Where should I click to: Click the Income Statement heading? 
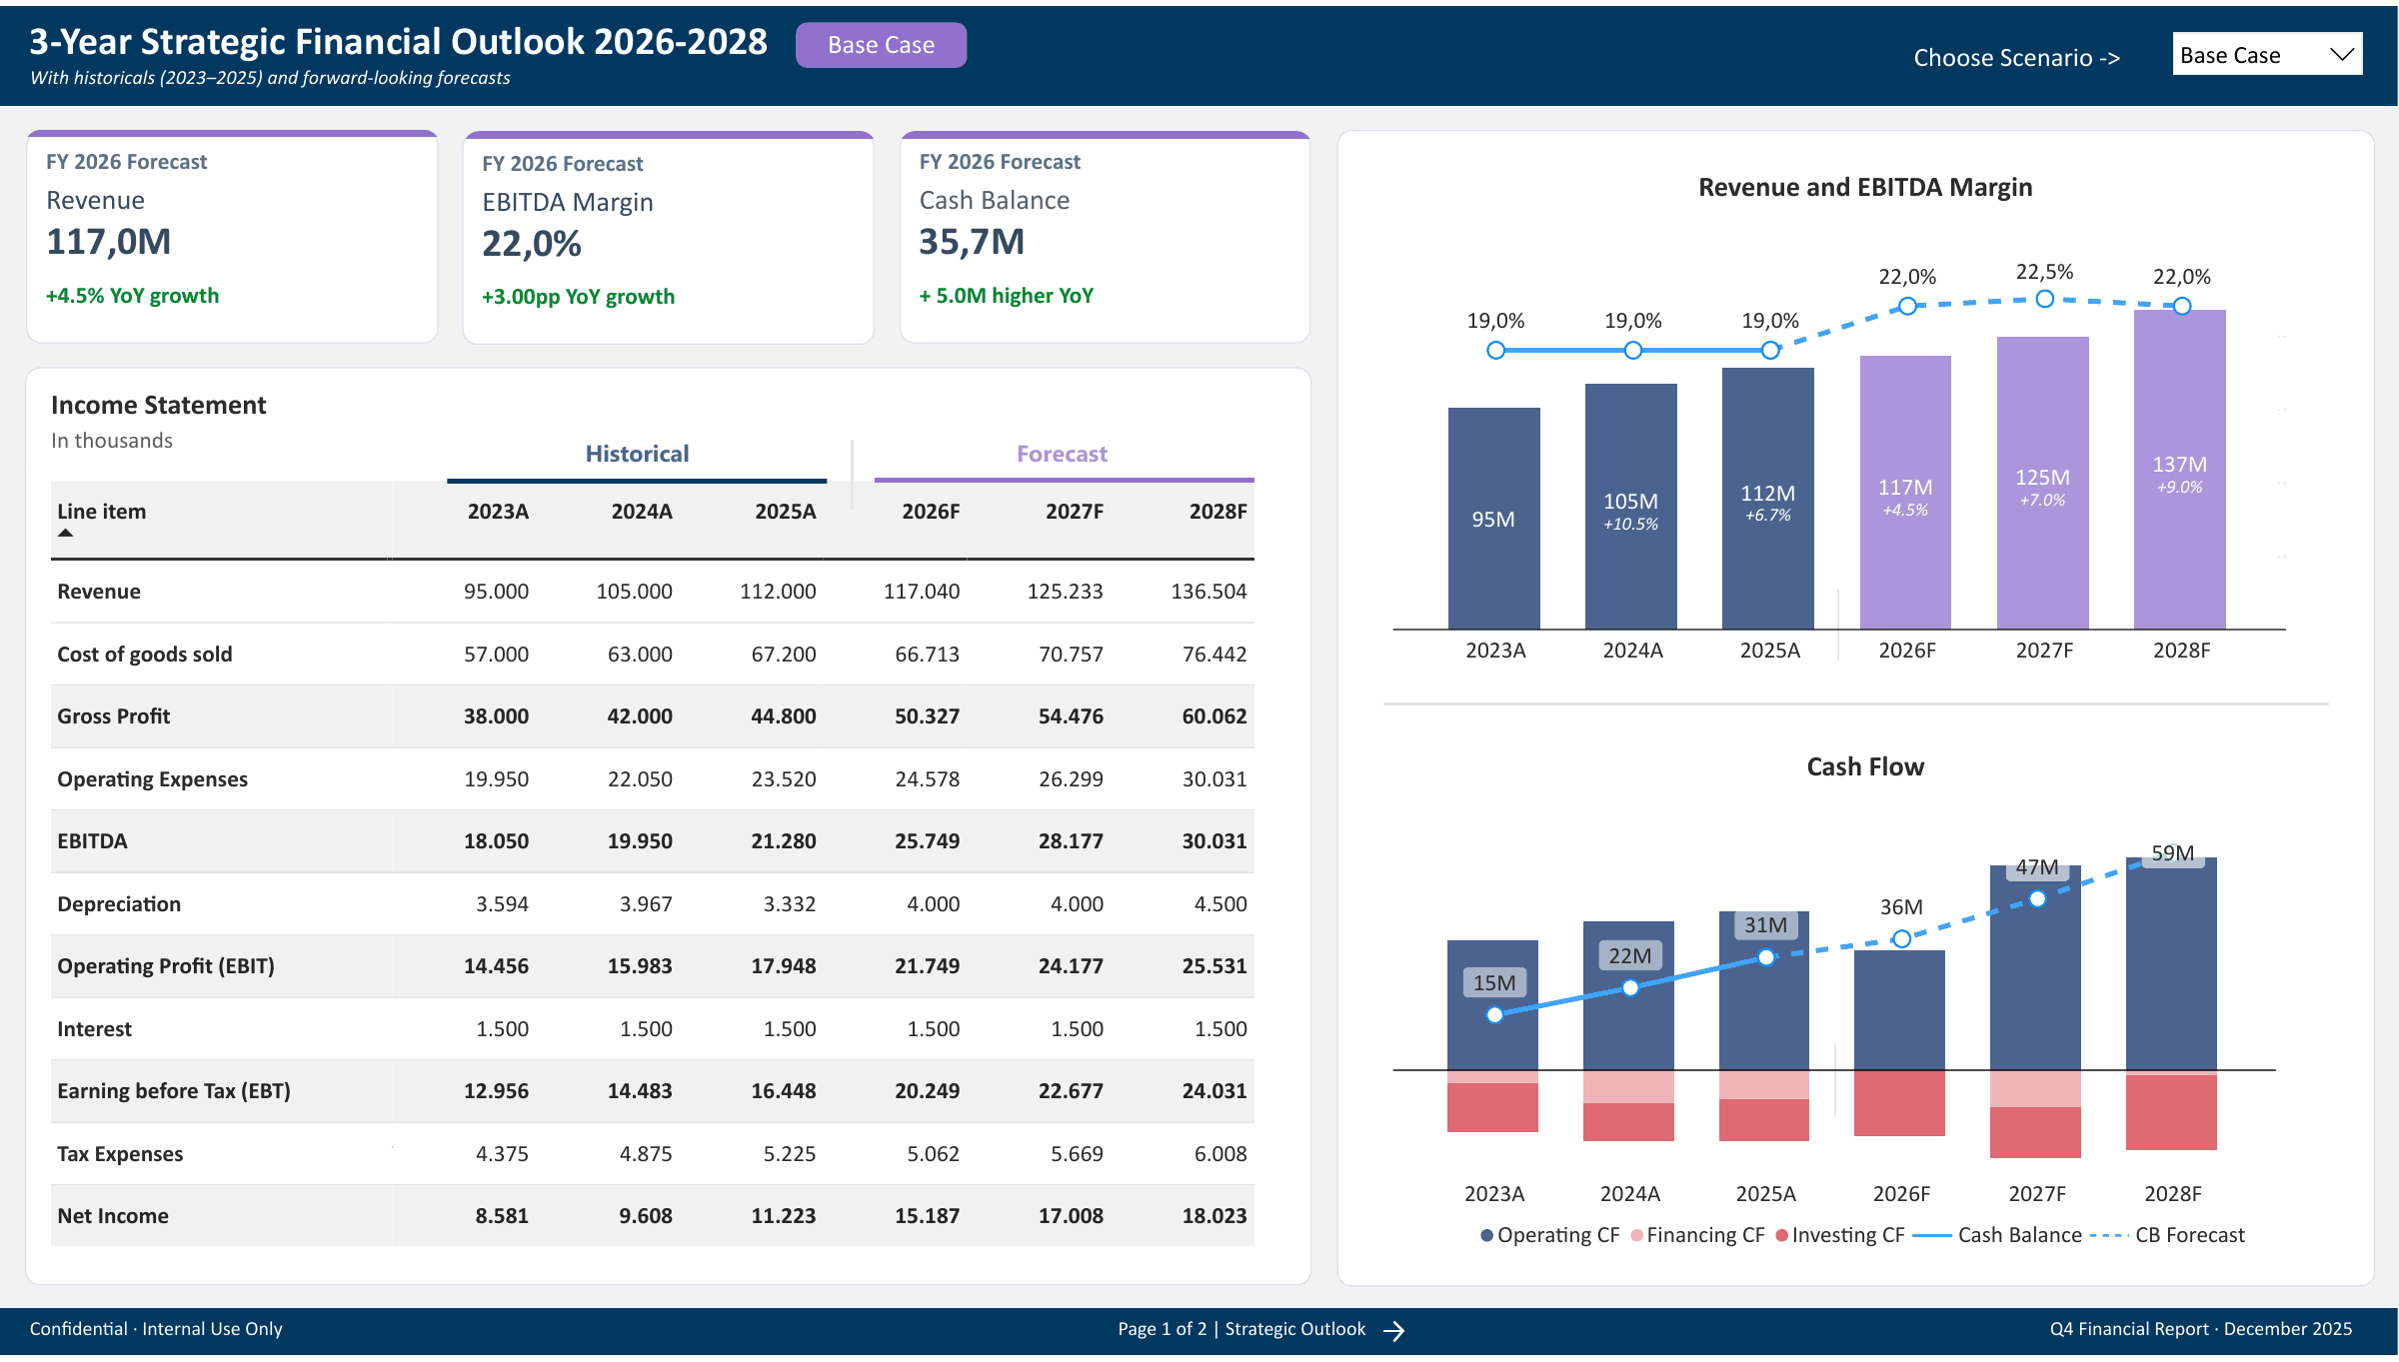pos(158,405)
